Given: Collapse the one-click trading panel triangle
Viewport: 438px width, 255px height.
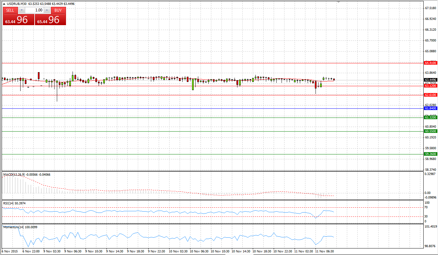Looking at the screenshot, I should (4, 4).
